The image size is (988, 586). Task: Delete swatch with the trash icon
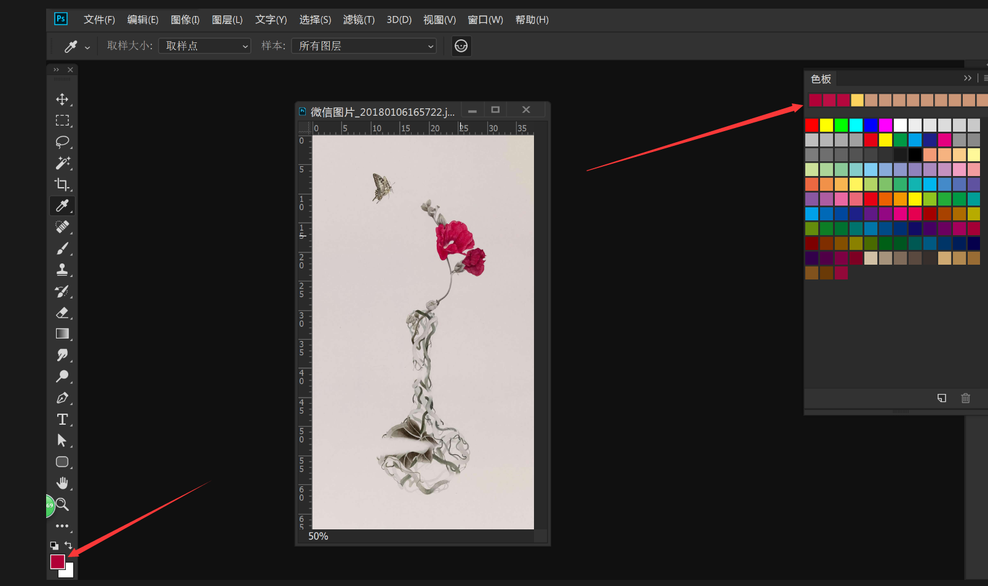pos(965,398)
